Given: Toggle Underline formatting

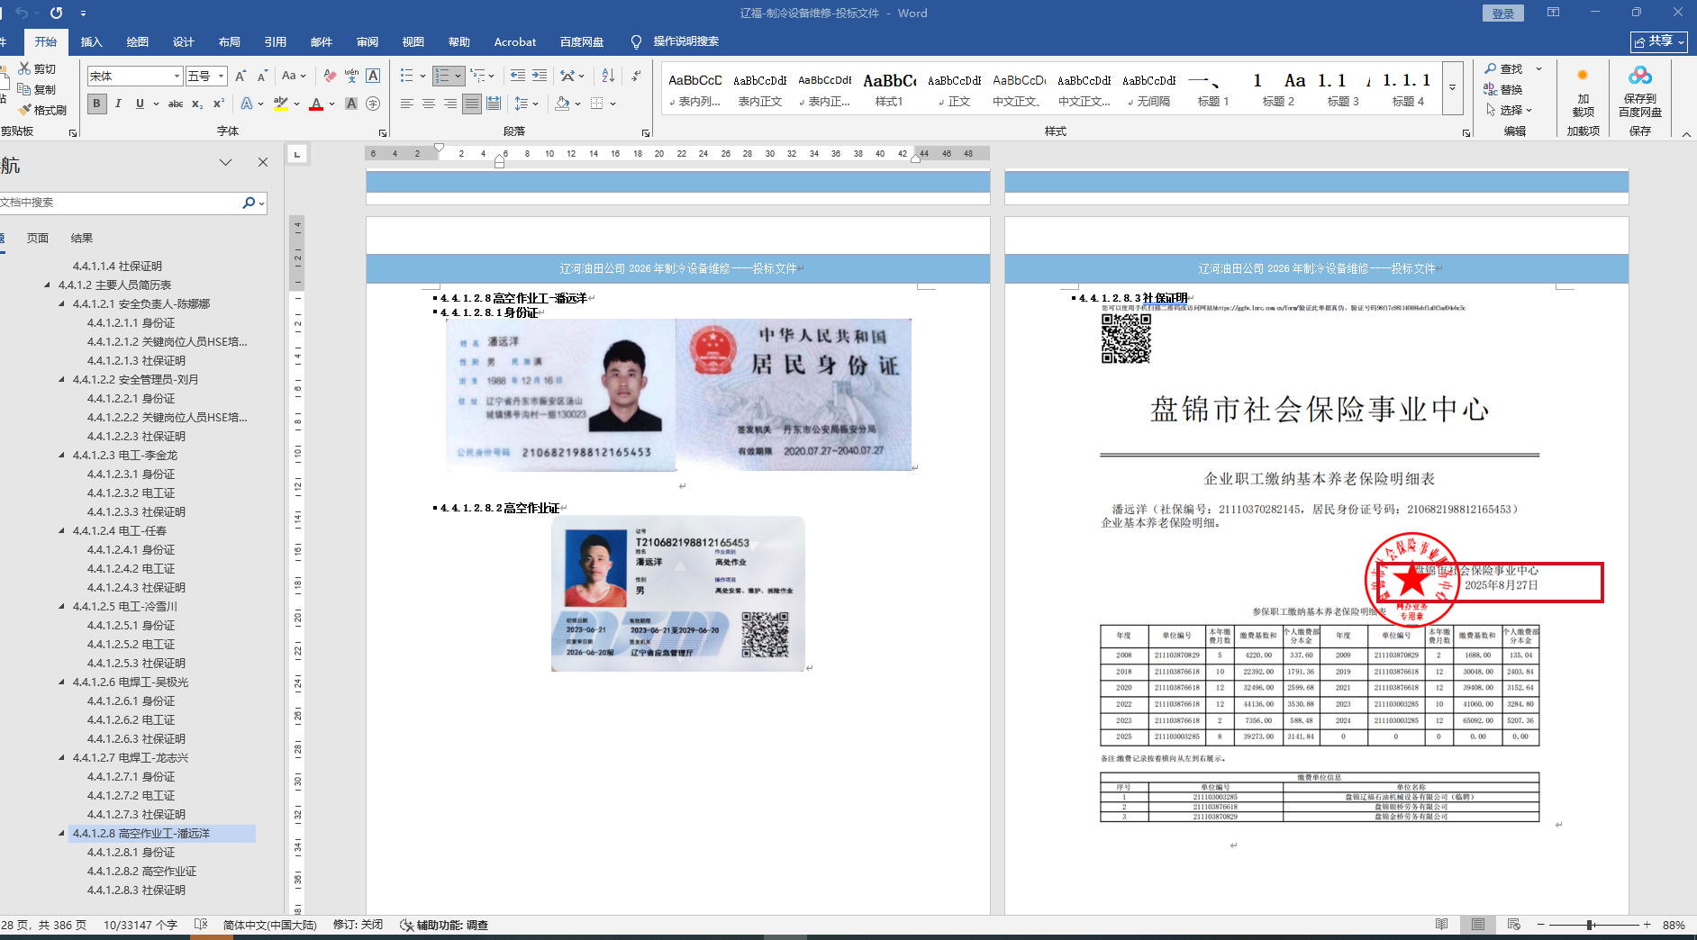Looking at the screenshot, I should (140, 104).
